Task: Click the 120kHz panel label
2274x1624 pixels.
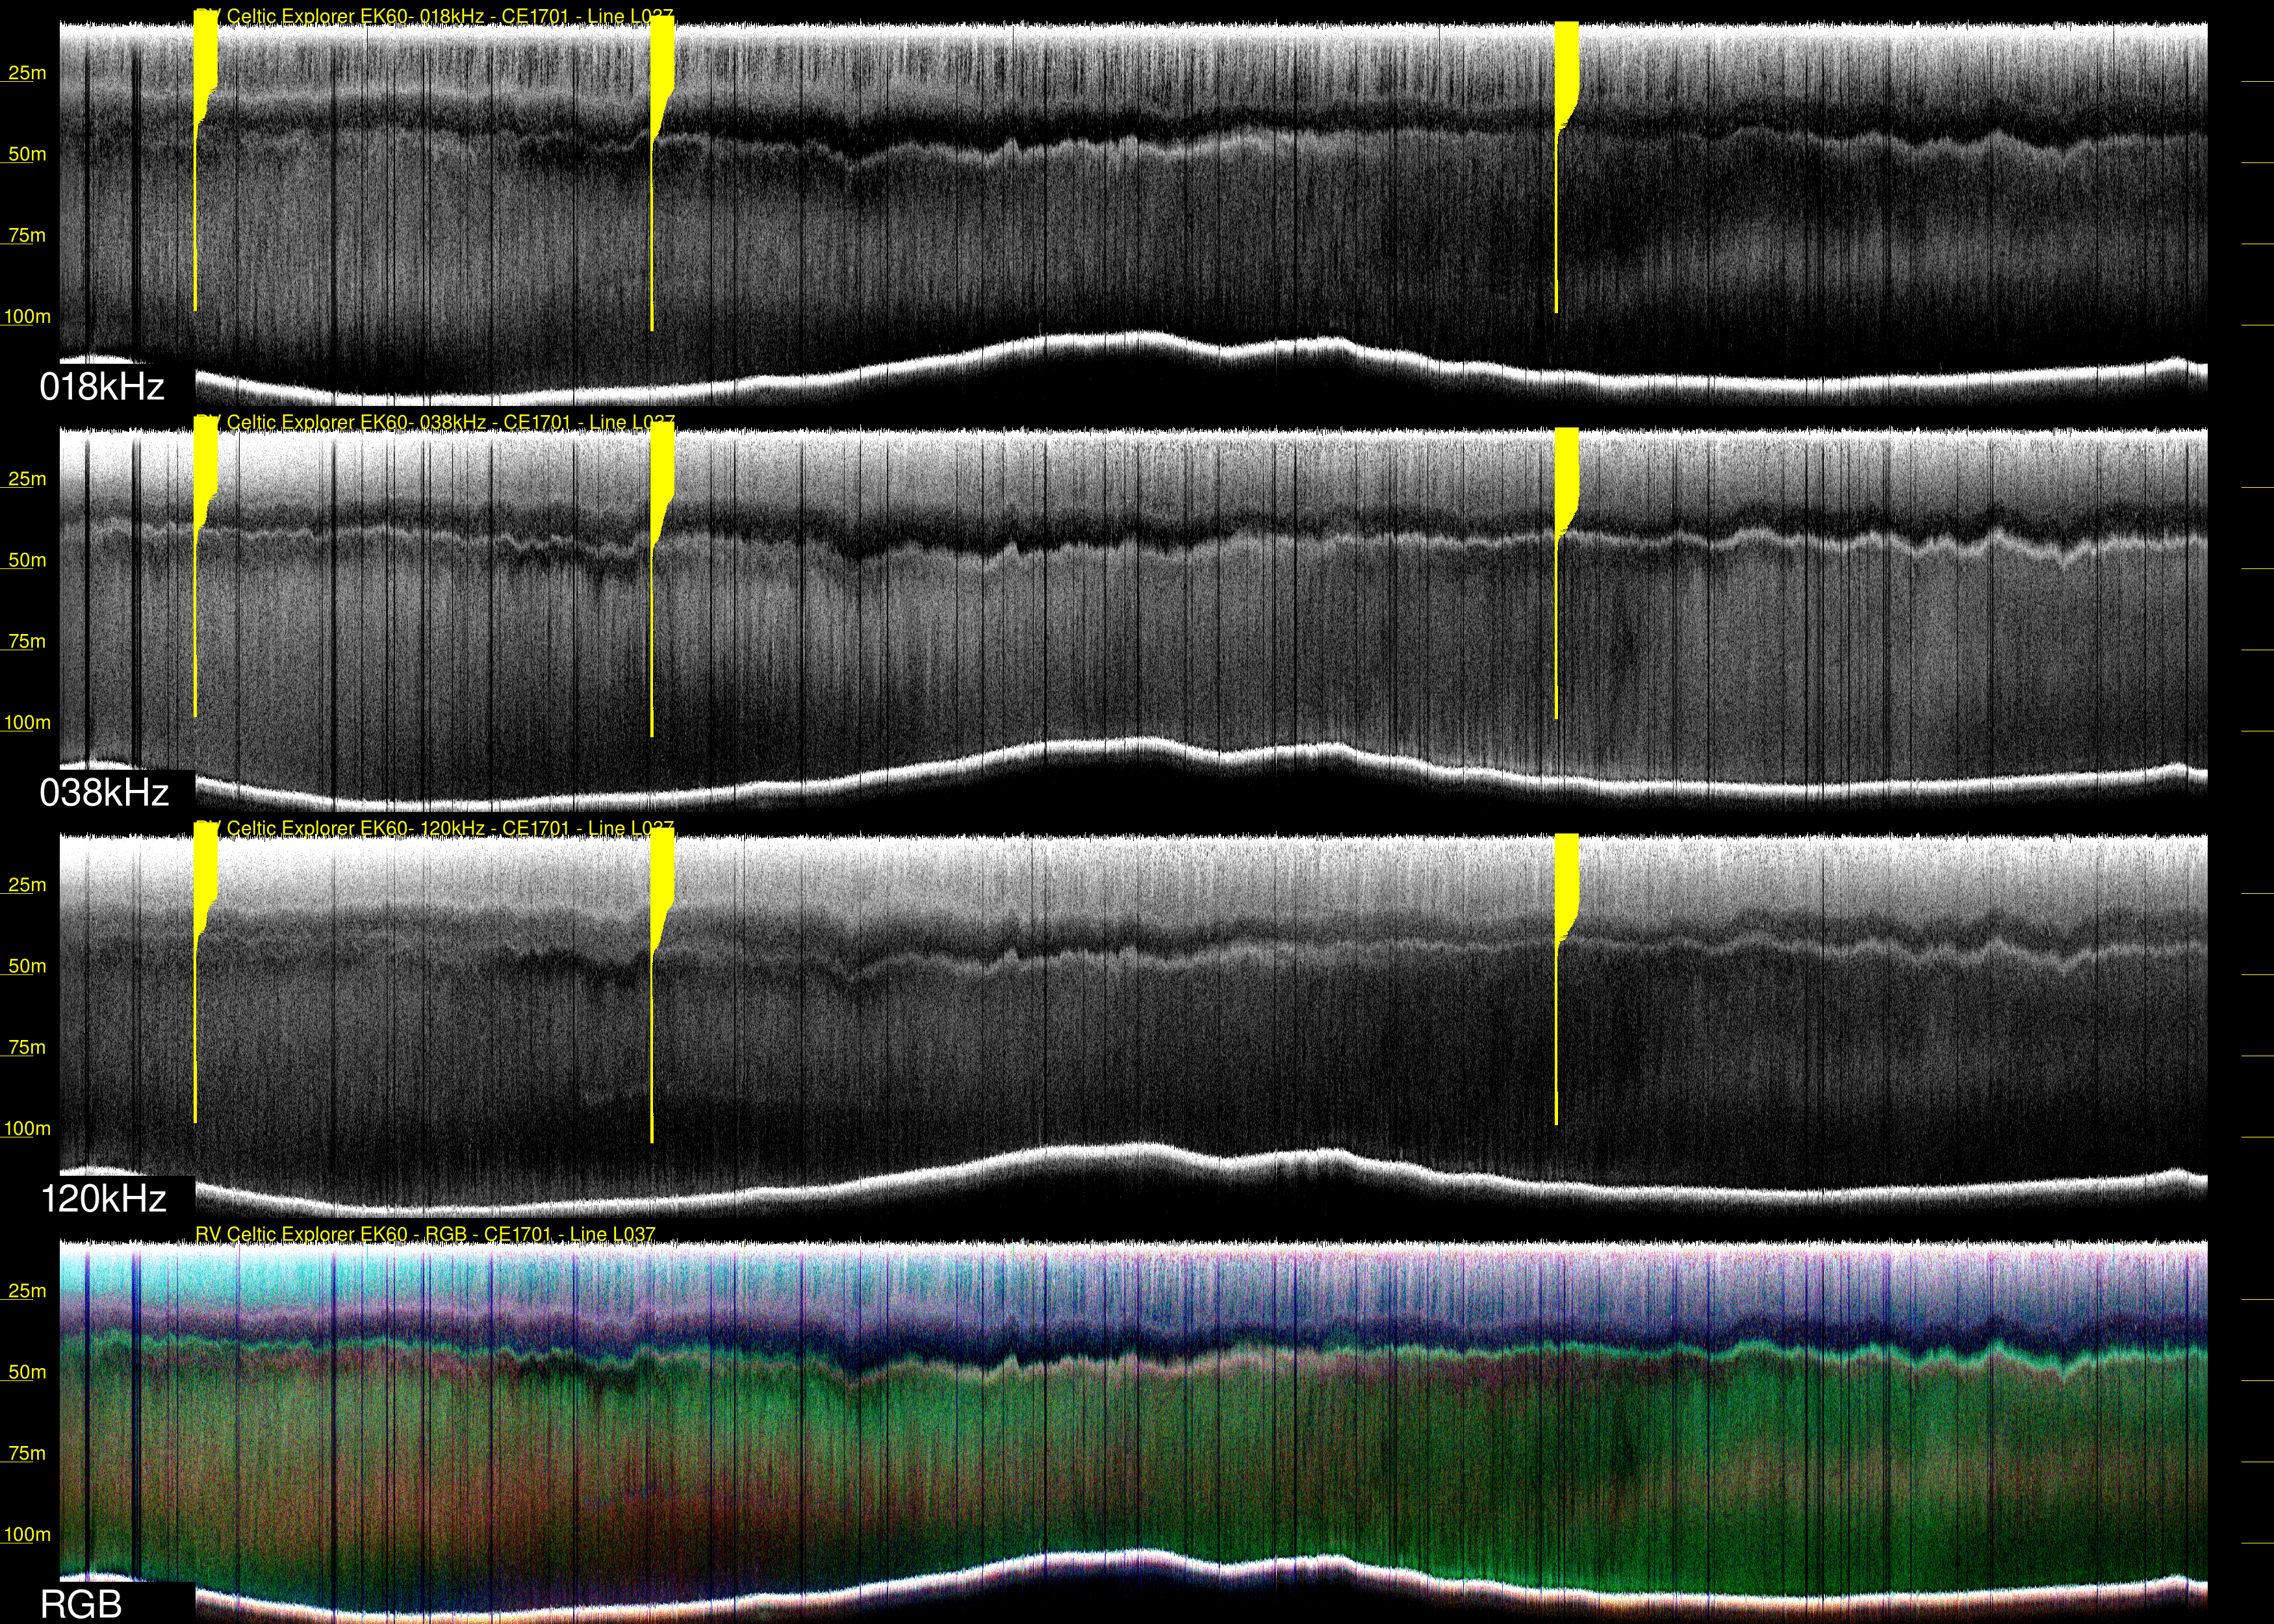Action: [x=103, y=1198]
